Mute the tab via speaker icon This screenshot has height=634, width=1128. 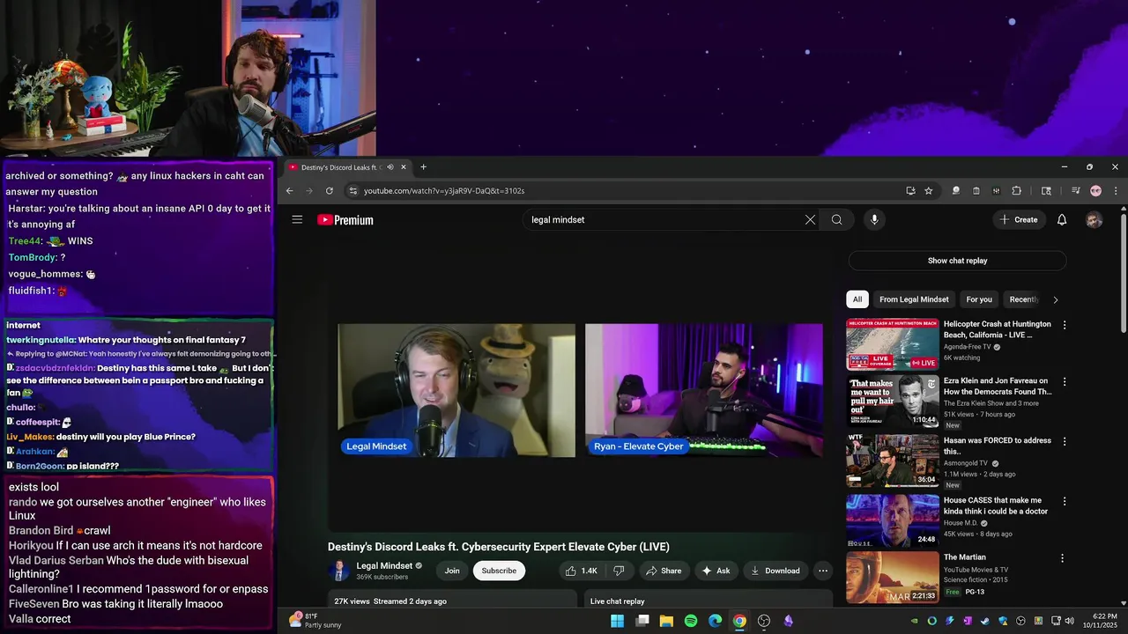click(390, 167)
